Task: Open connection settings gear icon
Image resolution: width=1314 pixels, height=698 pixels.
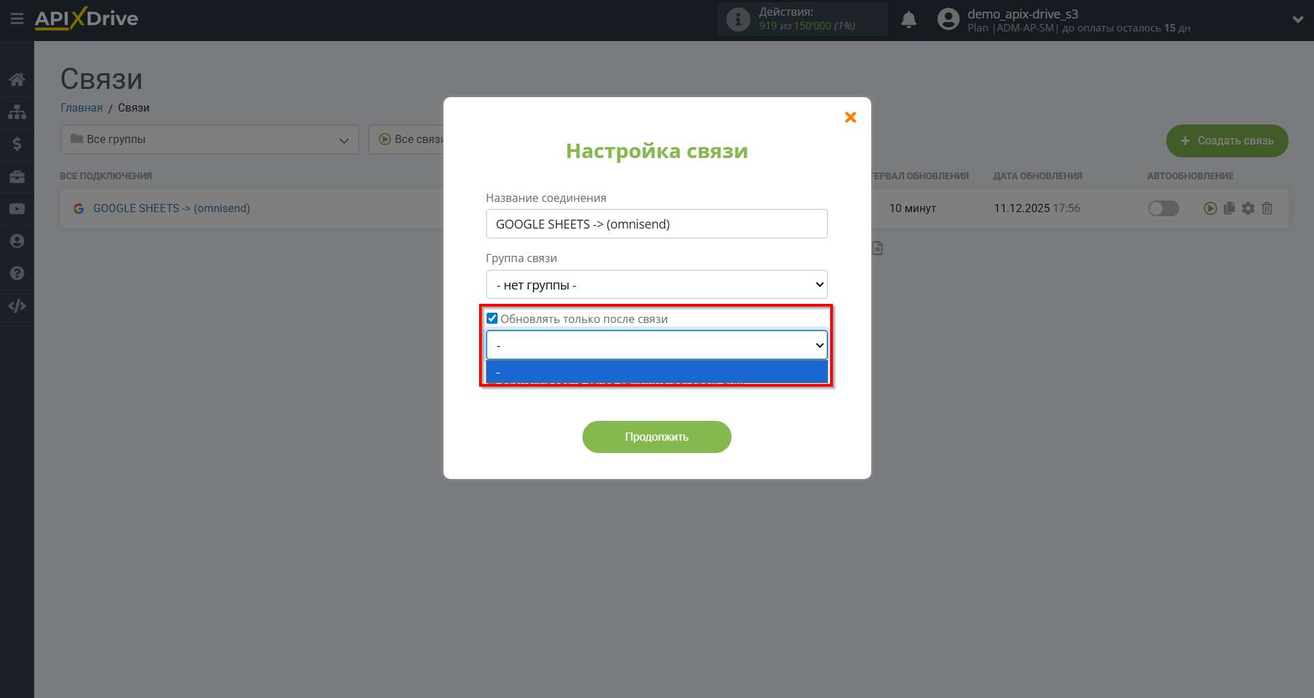Action: (x=1249, y=209)
